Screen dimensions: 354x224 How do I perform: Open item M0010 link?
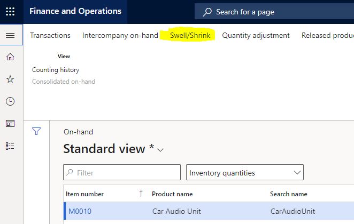point(80,211)
